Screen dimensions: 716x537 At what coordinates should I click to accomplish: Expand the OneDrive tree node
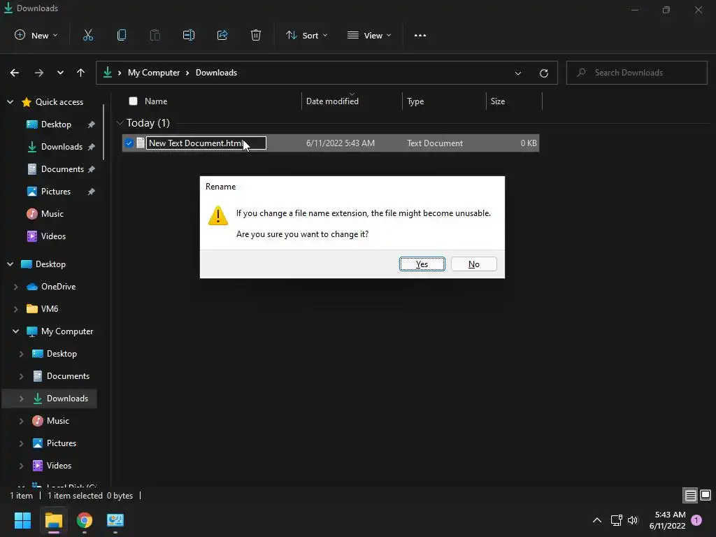tap(15, 287)
